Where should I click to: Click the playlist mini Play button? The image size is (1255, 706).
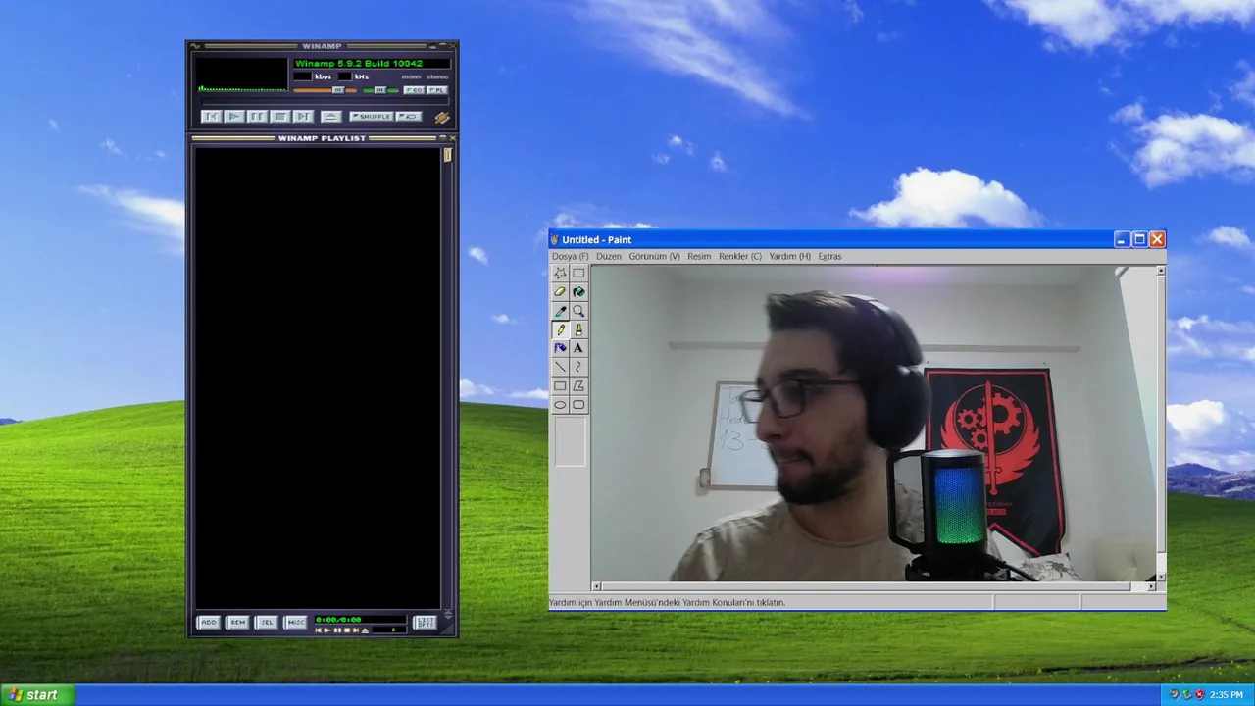[x=327, y=630]
